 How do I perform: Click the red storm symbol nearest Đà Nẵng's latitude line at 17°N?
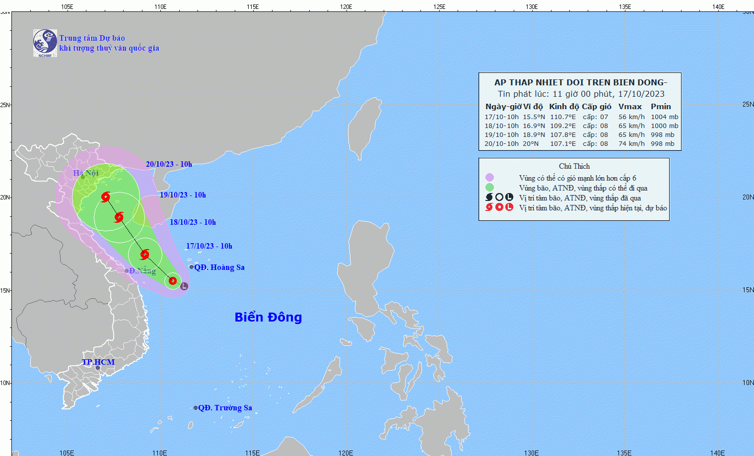point(144,255)
